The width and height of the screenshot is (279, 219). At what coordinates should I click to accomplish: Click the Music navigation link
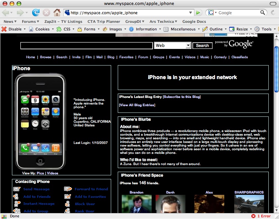(x=205, y=57)
